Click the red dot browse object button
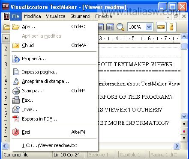 (x=184, y=131)
